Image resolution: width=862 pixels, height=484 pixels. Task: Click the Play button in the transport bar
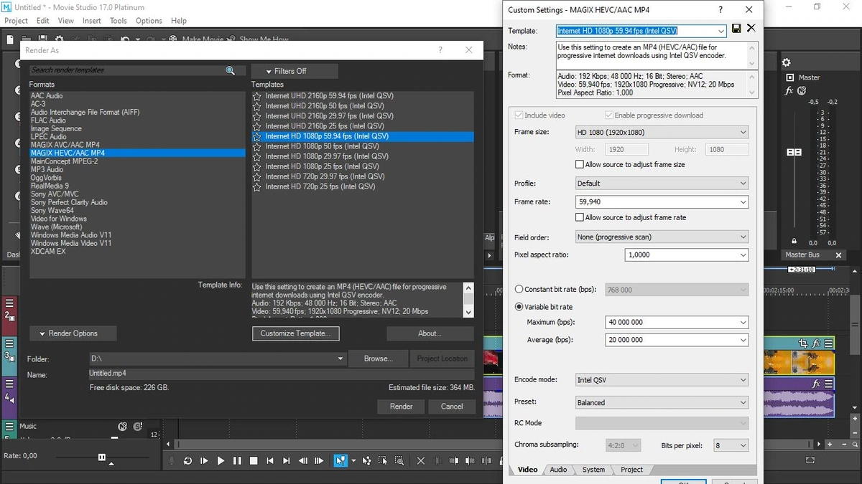[221, 461]
